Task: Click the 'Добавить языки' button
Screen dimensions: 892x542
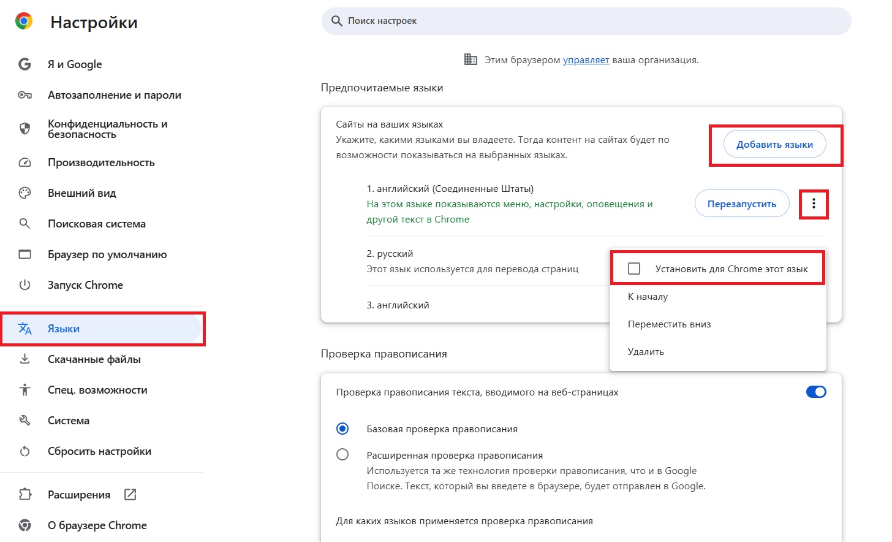Action: pos(774,145)
